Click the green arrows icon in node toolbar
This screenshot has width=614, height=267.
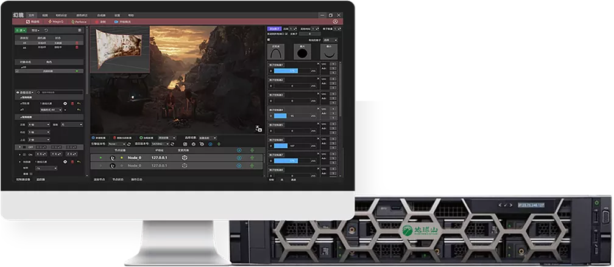(x=219, y=144)
